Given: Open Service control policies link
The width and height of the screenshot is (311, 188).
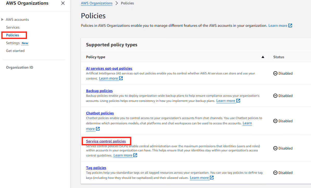Looking at the screenshot, I should coord(106,141).
